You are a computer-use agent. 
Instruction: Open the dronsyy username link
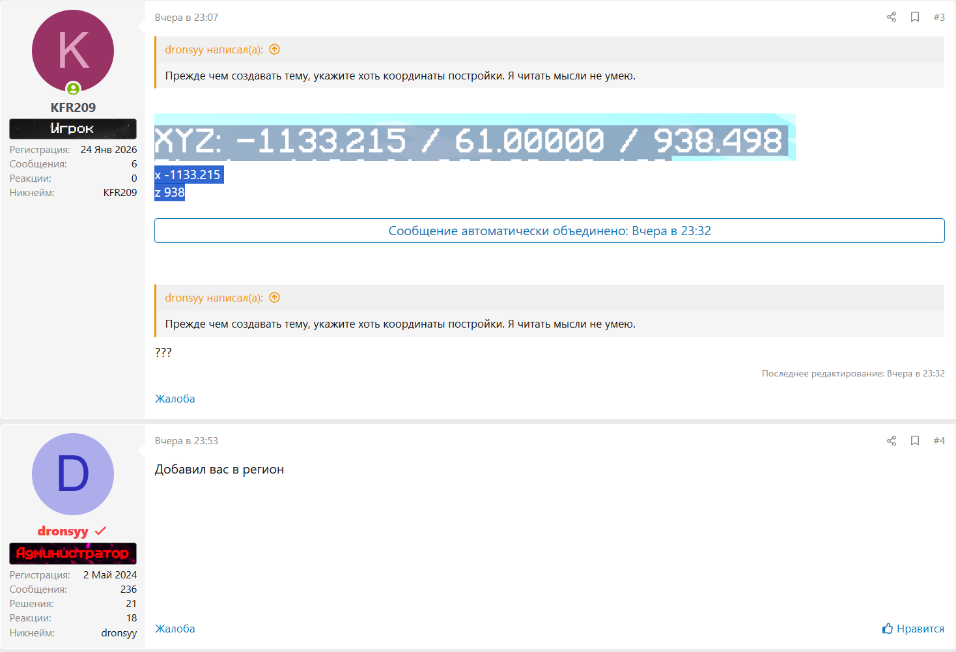63,532
